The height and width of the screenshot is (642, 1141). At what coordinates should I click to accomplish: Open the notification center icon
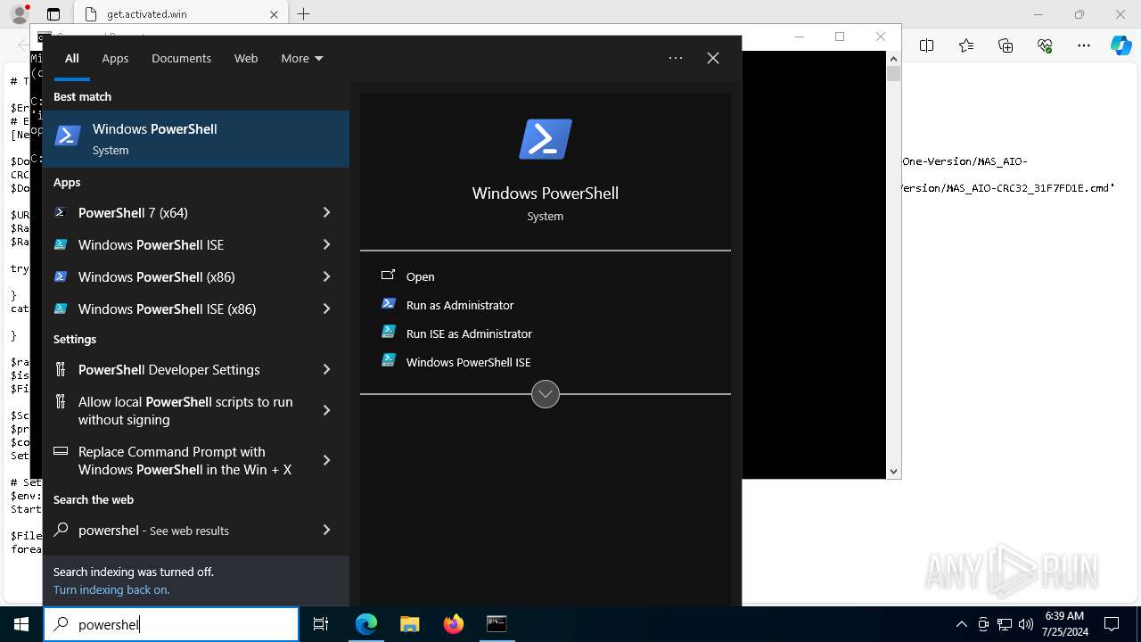coord(1112,624)
